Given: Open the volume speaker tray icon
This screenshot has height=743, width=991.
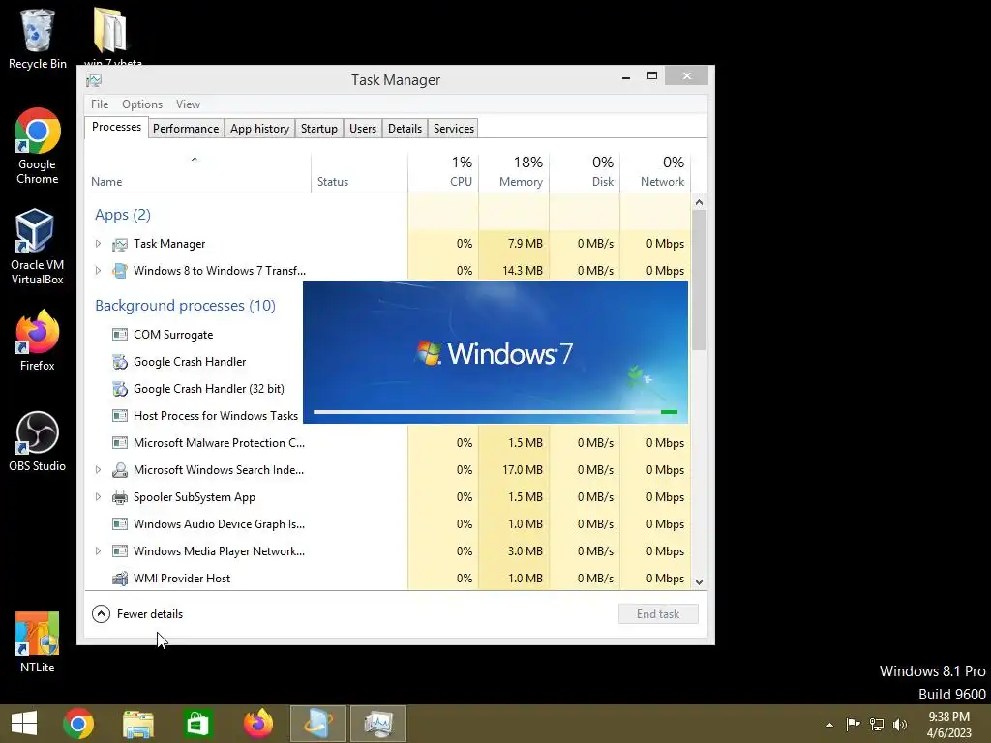Looking at the screenshot, I should (900, 725).
